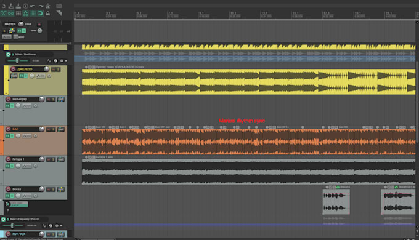Click the master pan center knob
Image resolution: width=419 pixels, height=240 pixels.
(x=40, y=31)
